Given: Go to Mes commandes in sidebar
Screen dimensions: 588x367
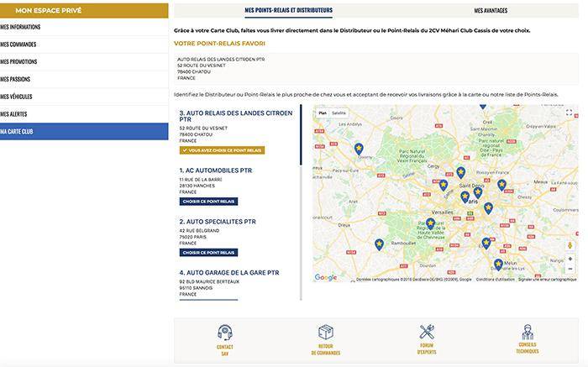Looking at the screenshot, I should 84,45.
